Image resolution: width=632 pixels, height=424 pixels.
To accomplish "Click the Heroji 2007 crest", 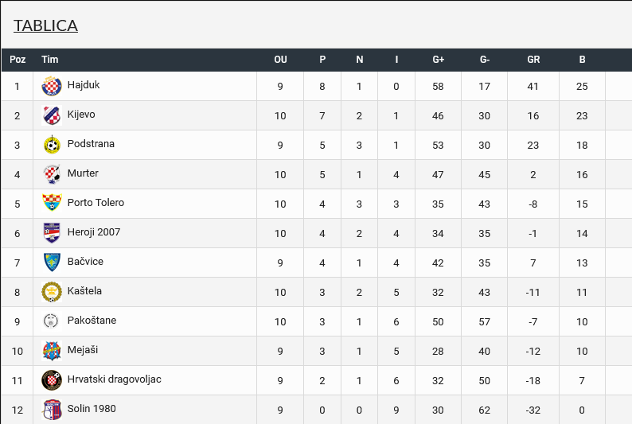I will pyautogui.click(x=52, y=233).
